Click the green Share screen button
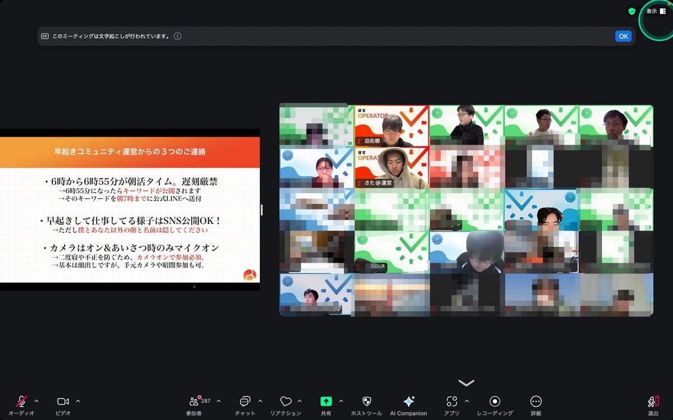The height and width of the screenshot is (420, 673). click(326, 402)
